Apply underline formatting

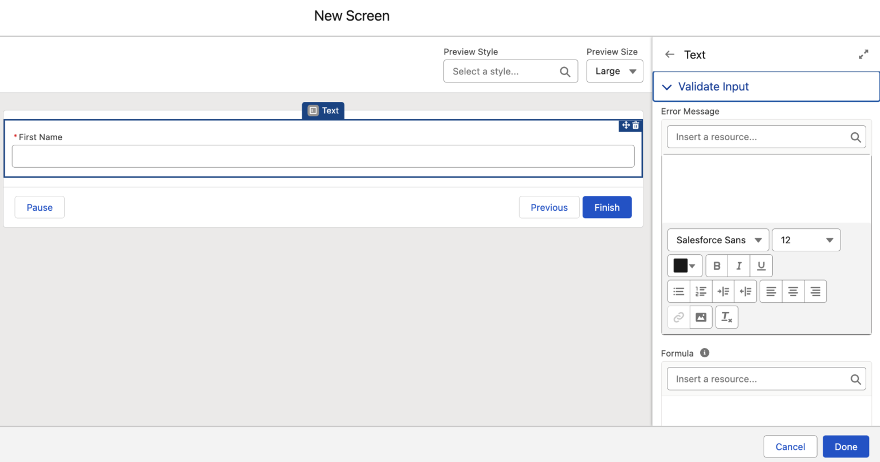[761, 266]
